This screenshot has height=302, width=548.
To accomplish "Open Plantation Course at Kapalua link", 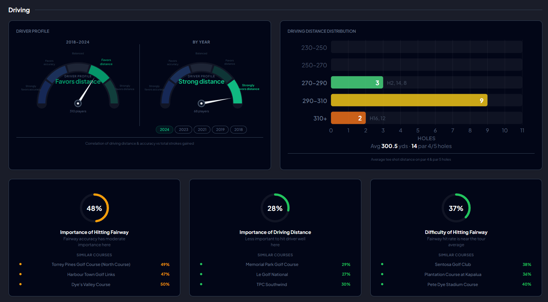I will tap(453, 274).
